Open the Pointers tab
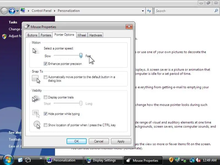The image size is (220, 165). [46, 35]
